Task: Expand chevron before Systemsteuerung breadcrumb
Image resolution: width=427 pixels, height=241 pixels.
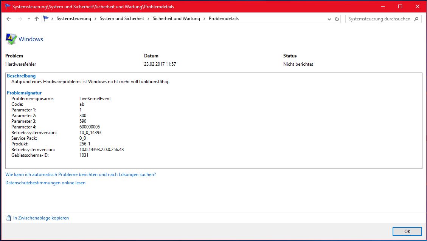Action: 52,19
